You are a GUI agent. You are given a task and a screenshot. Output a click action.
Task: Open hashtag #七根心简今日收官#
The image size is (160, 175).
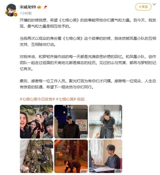tap(37, 99)
